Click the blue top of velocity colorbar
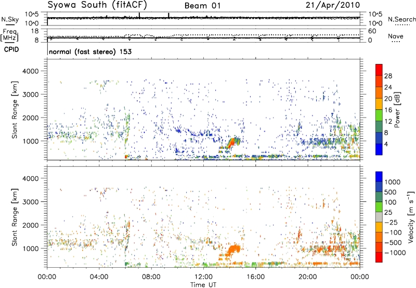The height and width of the screenshot is (288, 416). [x=379, y=177]
